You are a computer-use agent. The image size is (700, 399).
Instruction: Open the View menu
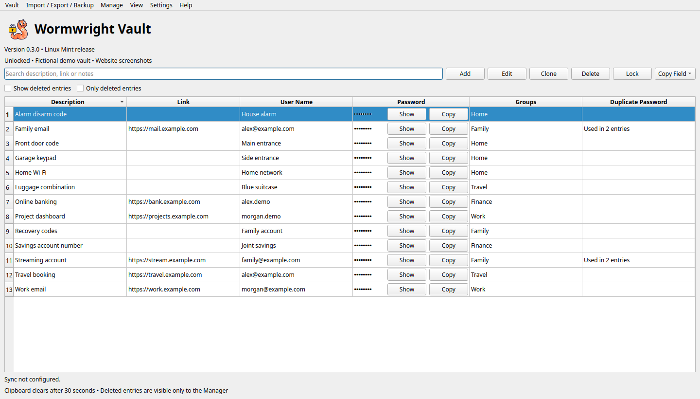click(137, 5)
